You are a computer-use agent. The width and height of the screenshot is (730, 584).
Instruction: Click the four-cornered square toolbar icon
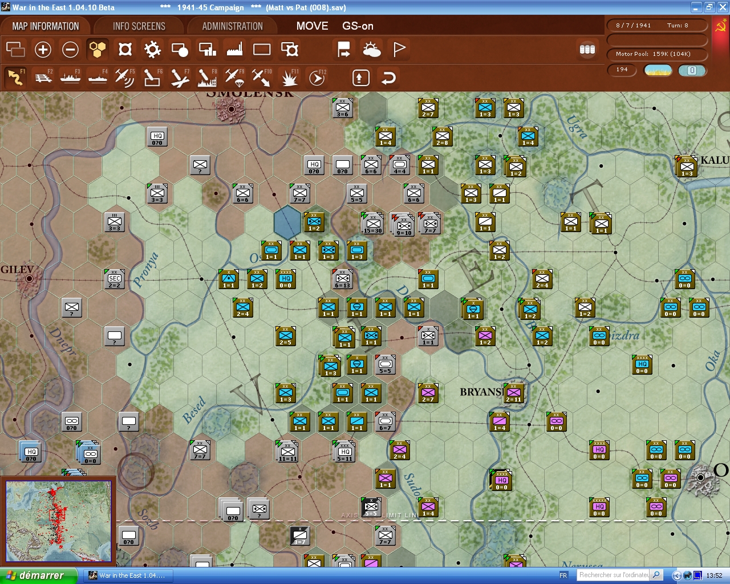[125, 50]
